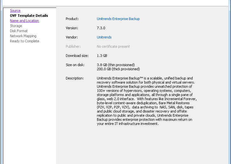The width and height of the screenshot is (231, 164).
Task: Click the product description paragraph
Action: (147, 101)
